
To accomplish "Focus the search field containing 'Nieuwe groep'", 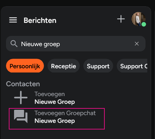I will (76, 44).
